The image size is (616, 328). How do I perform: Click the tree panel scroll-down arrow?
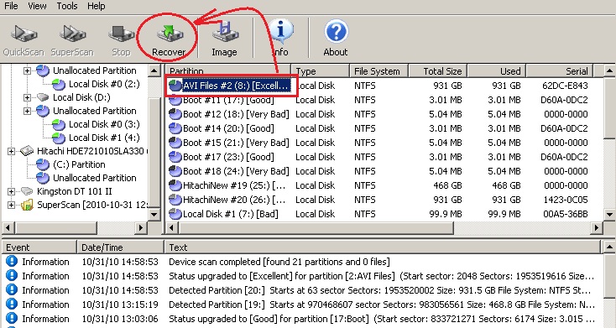point(154,215)
